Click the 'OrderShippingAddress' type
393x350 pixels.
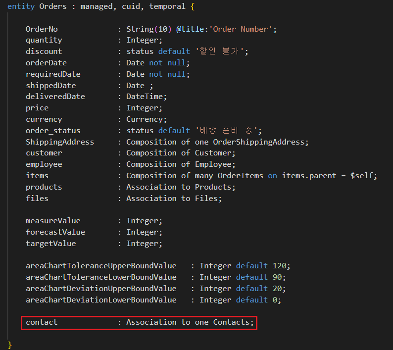tap(259, 142)
